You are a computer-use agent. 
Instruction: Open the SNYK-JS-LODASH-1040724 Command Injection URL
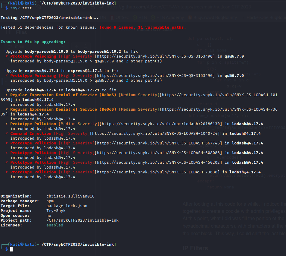pyautogui.click(x=157, y=134)
